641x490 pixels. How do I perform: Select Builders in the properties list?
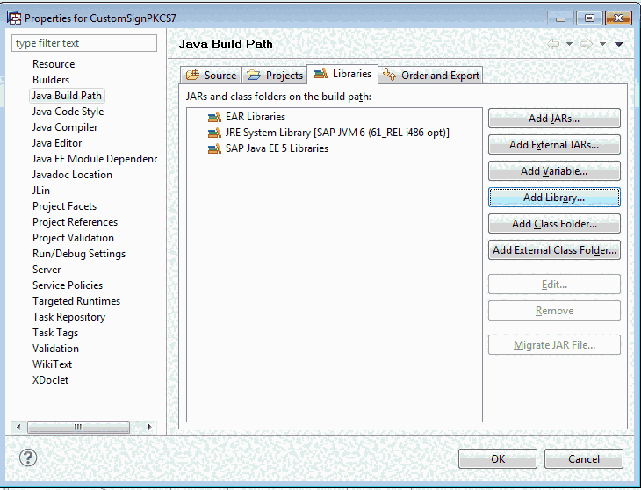click(x=51, y=80)
